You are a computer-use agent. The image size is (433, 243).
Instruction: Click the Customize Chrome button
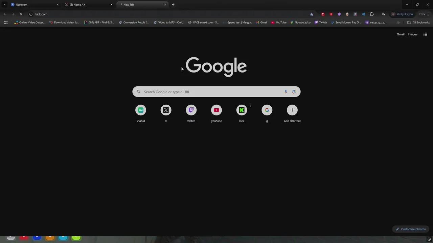411,229
